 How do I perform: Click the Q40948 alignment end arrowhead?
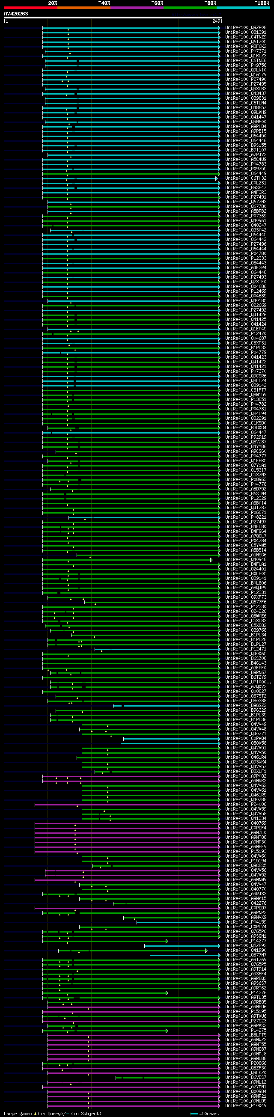(x=211, y=560)
